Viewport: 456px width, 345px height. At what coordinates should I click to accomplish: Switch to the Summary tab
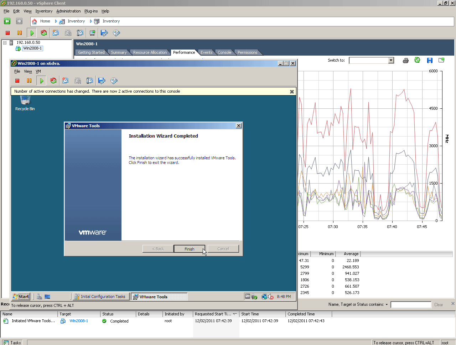coord(119,52)
